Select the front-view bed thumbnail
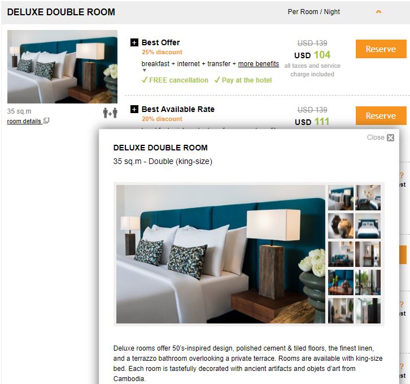410x384 pixels. pyautogui.click(x=368, y=226)
